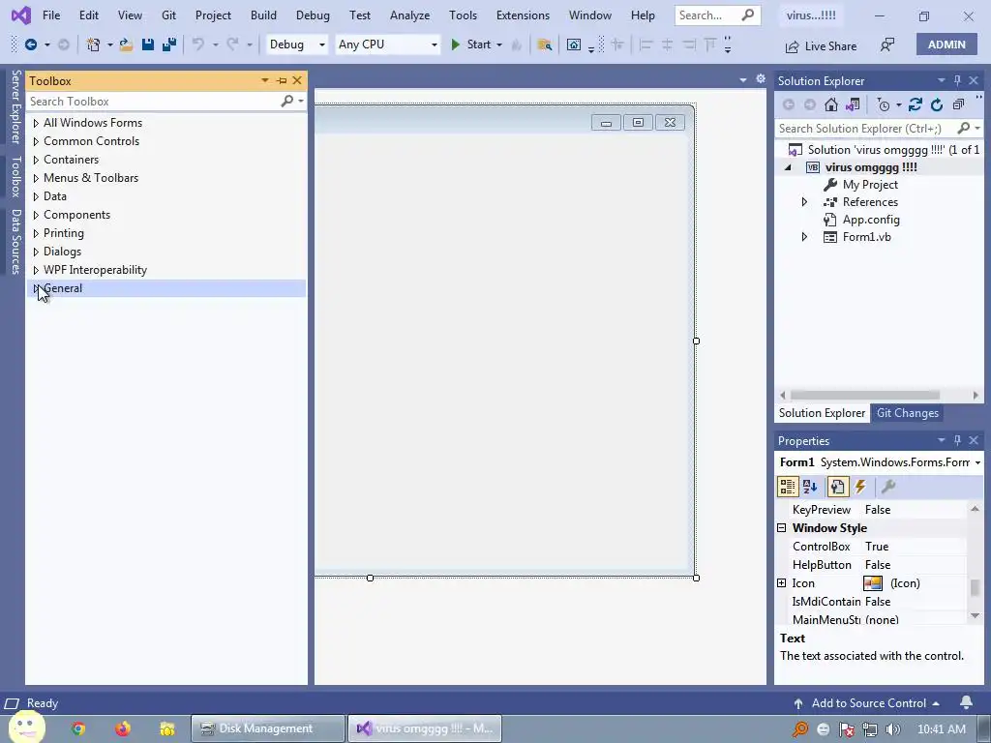Open the Analyze menu
991x743 pixels.
[409, 15]
